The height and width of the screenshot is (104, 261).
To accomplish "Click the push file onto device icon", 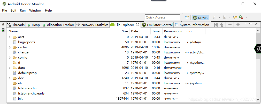I will click(x=221, y=25).
